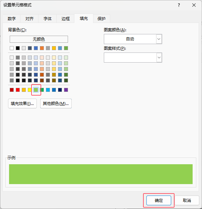Pick the medium gray swatch in the top theme row

tap(48, 48)
